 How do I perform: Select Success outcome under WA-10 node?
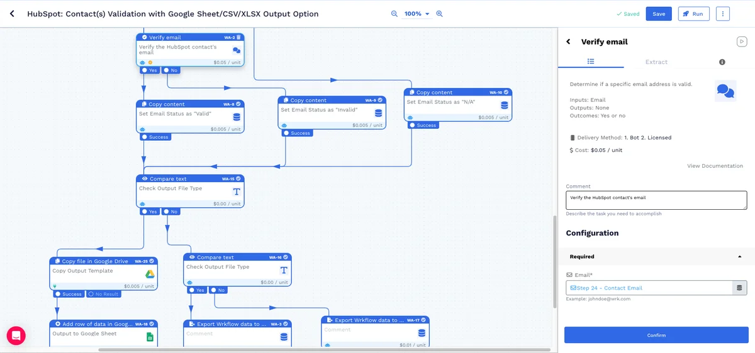(x=423, y=125)
